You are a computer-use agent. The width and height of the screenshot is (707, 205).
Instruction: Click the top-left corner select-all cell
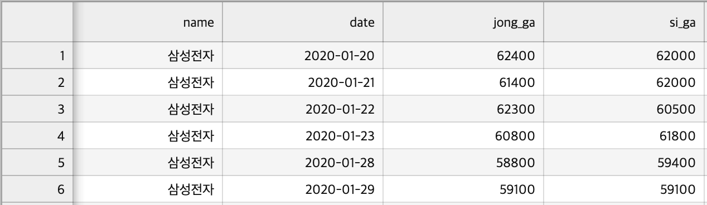click(x=37, y=22)
